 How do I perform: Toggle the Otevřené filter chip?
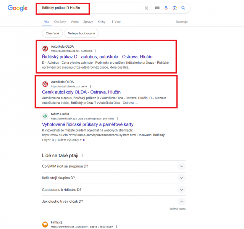pos(52,33)
